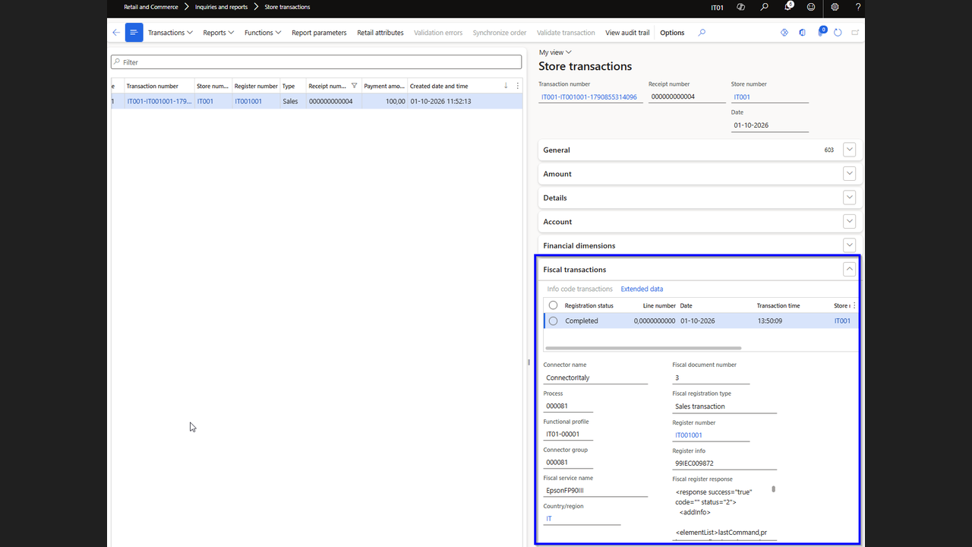Click the Extended data link
Viewport: 972px width, 547px height.
(x=642, y=289)
